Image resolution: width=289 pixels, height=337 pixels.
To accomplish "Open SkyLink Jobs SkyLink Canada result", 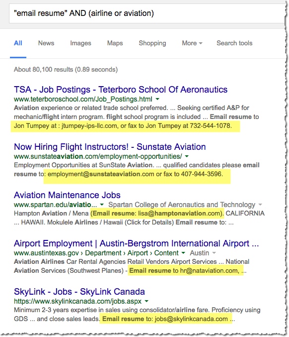I will point(79,292).
